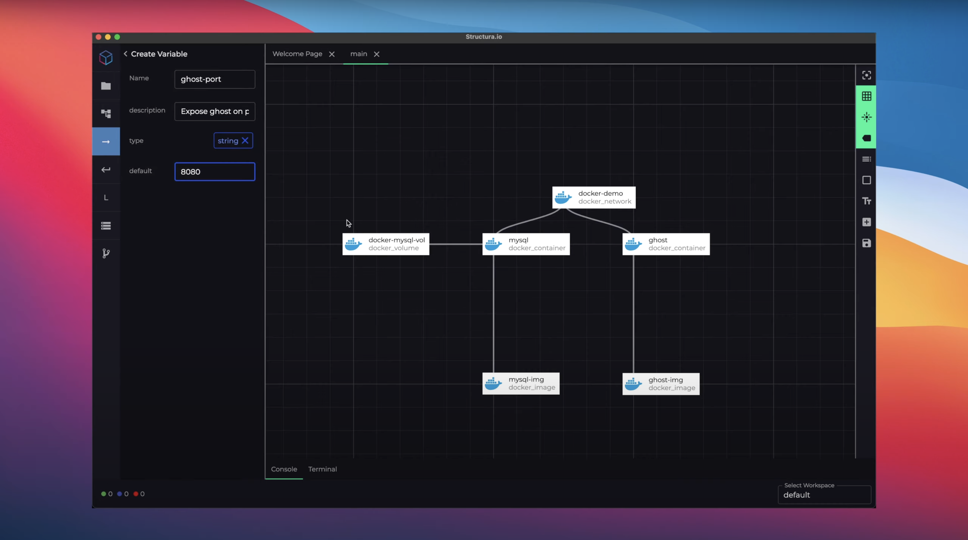Open the Structura.io cube logo
The image size is (968, 540).
106,57
